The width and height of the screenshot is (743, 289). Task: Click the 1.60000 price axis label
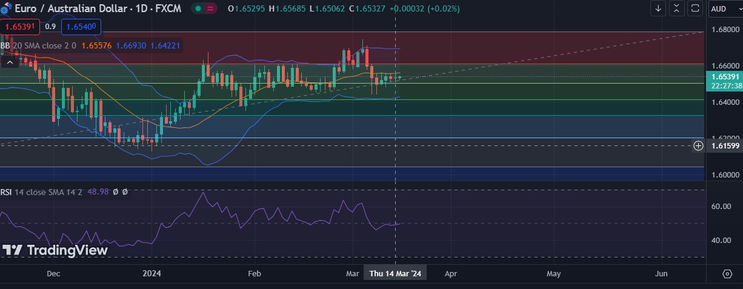click(x=724, y=175)
